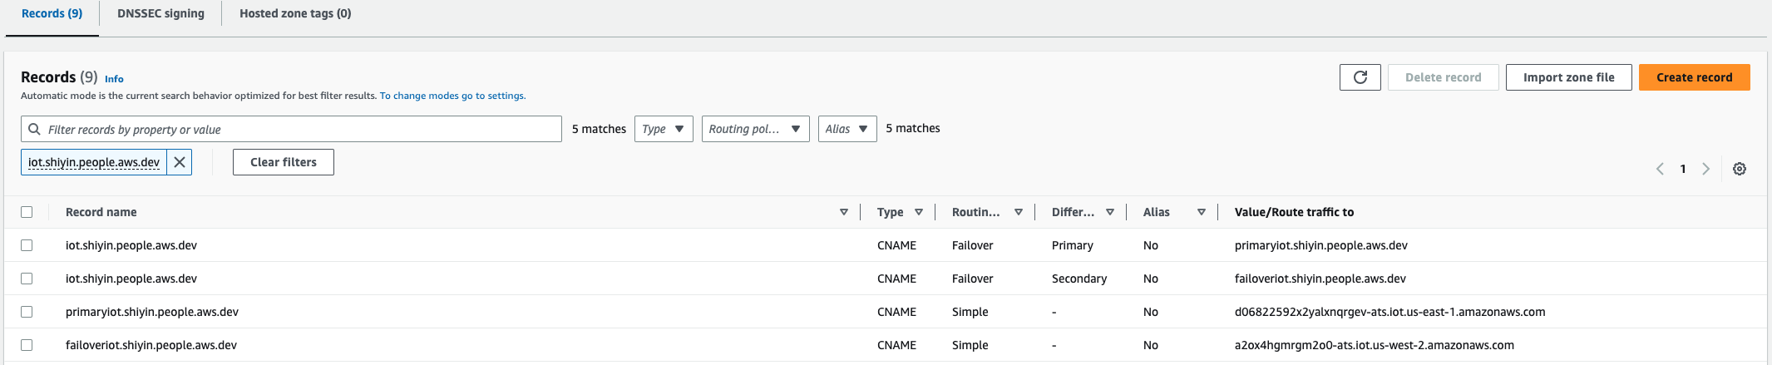Viewport: 1772px width, 365px height.
Task: Check the failoveriot.shiyin.people.aws.dev record
Action: coord(27,345)
